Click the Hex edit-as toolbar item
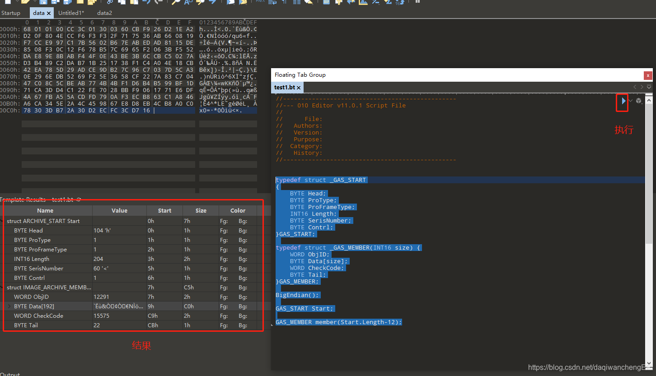The height and width of the screenshot is (376, 656). (260, 1)
